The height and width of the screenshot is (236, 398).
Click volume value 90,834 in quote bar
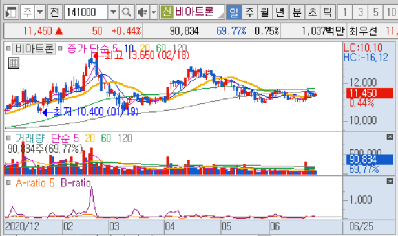pos(184,31)
